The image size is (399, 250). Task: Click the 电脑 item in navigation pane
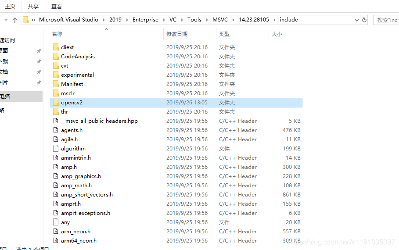point(5,96)
